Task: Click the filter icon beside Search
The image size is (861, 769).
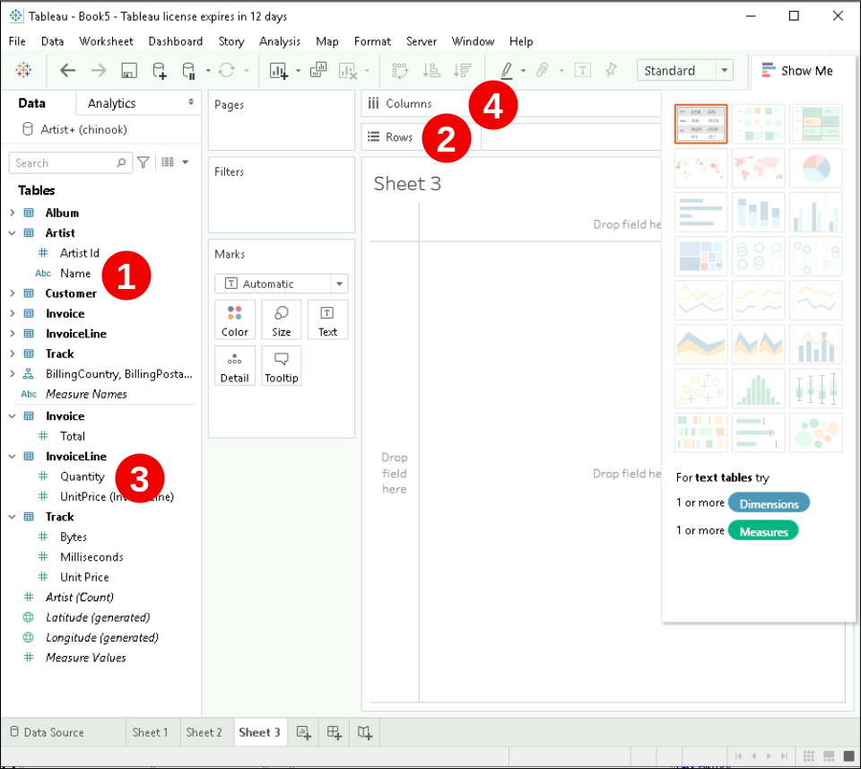Action: pyautogui.click(x=143, y=162)
